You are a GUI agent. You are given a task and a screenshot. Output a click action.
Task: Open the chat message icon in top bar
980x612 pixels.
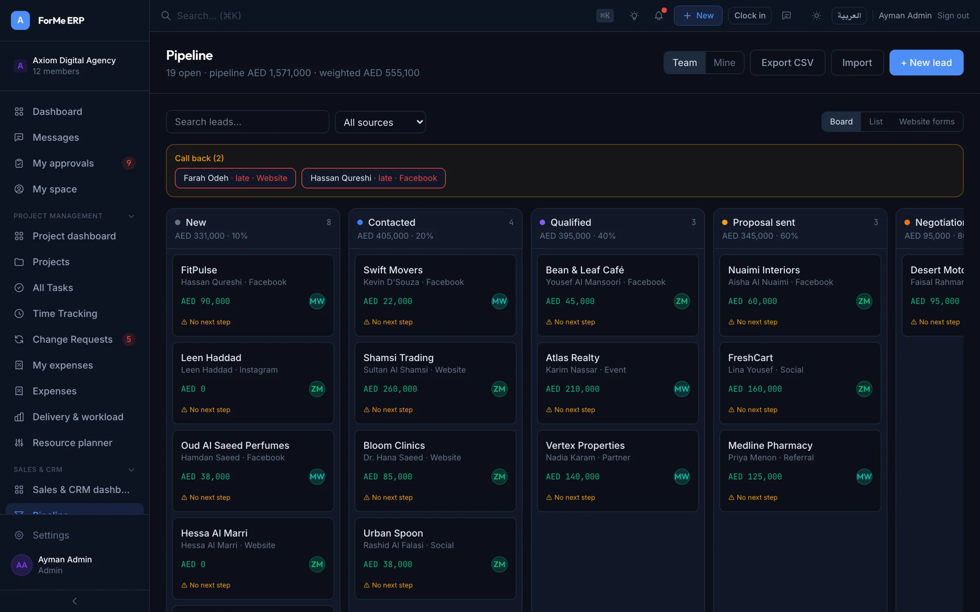786,16
